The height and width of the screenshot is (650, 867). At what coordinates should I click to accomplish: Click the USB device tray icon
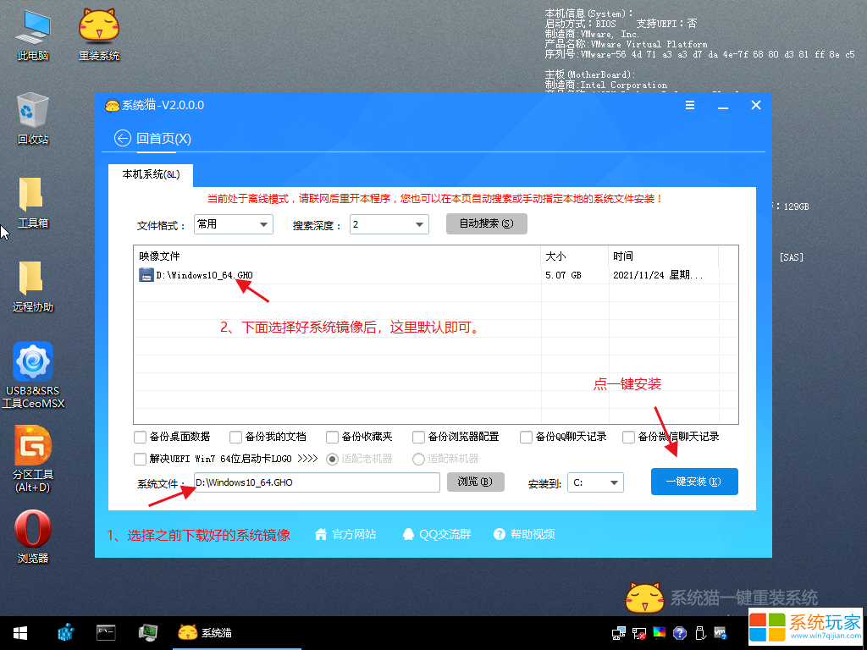click(x=700, y=633)
